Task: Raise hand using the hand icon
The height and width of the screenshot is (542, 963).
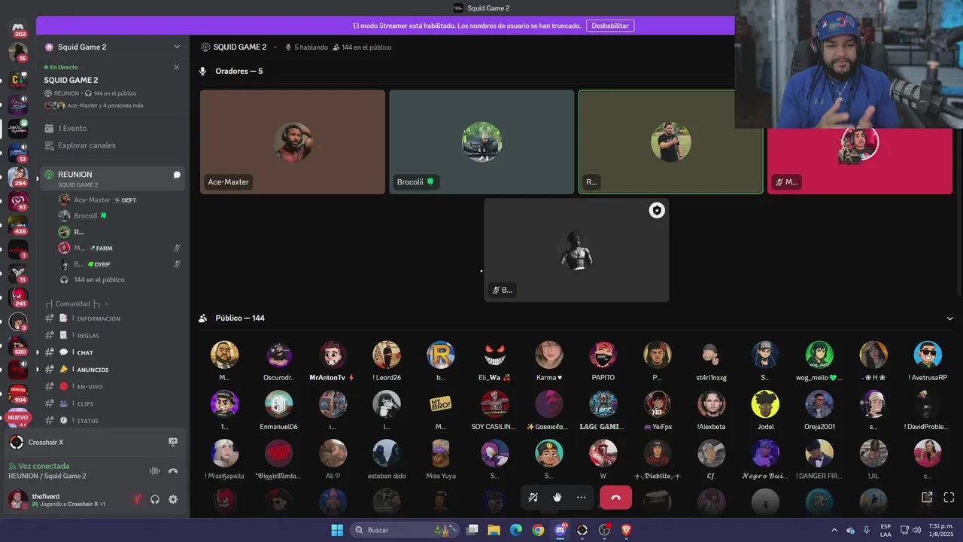Action: [557, 498]
